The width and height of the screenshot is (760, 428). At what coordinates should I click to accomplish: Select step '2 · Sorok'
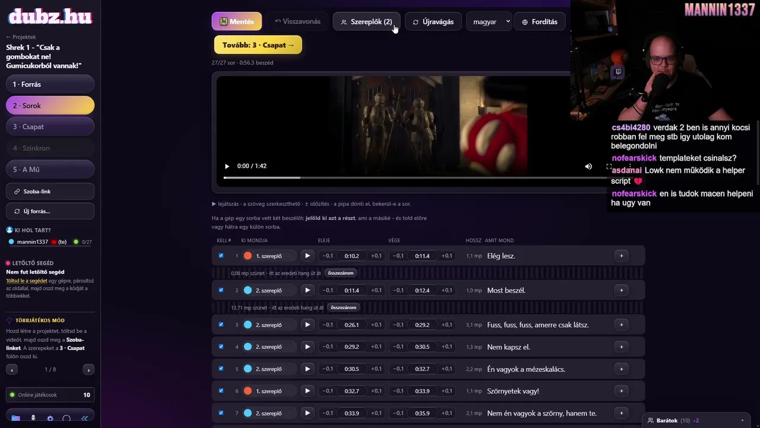[x=50, y=105]
